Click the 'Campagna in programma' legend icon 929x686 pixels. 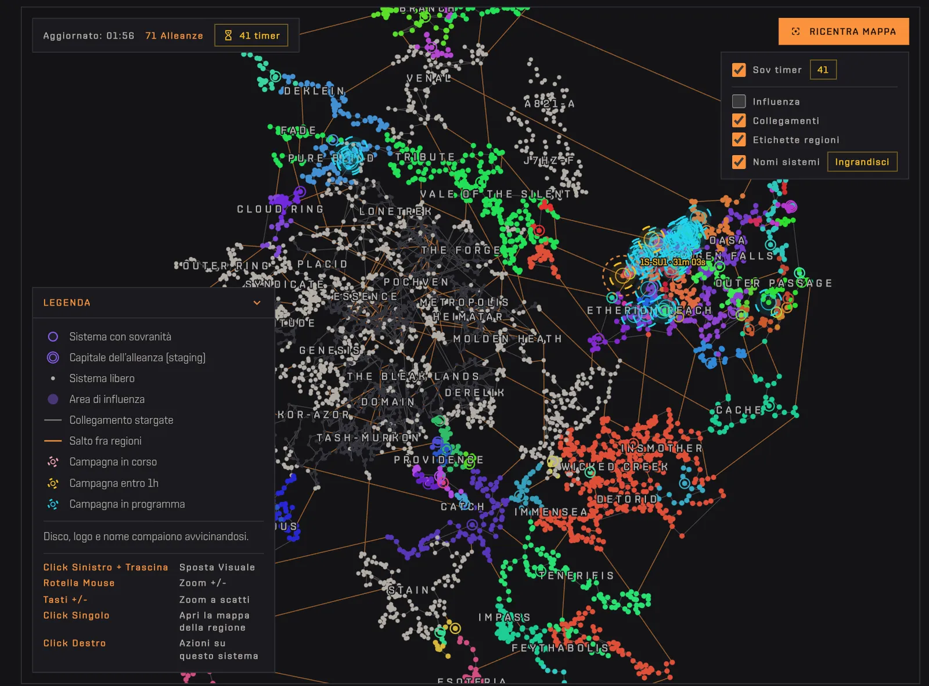[53, 504]
